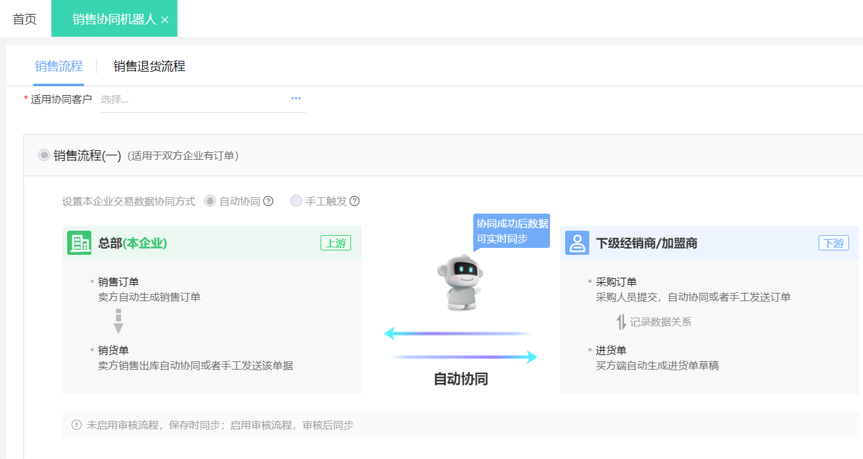Screen dimensions: 863x459
Task: Click the 下游 tag label
Action: (x=833, y=243)
